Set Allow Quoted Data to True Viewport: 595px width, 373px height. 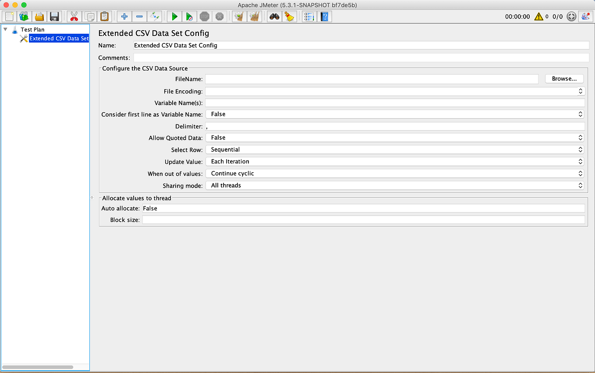580,137
